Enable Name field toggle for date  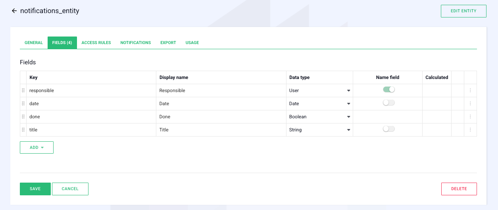pyautogui.click(x=389, y=103)
